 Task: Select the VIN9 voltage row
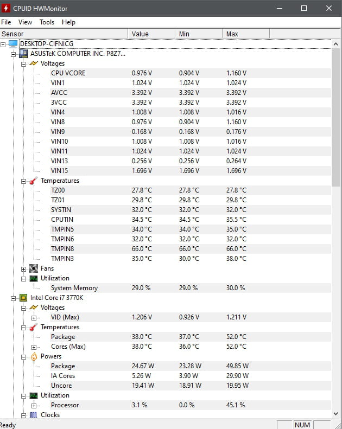(191, 132)
